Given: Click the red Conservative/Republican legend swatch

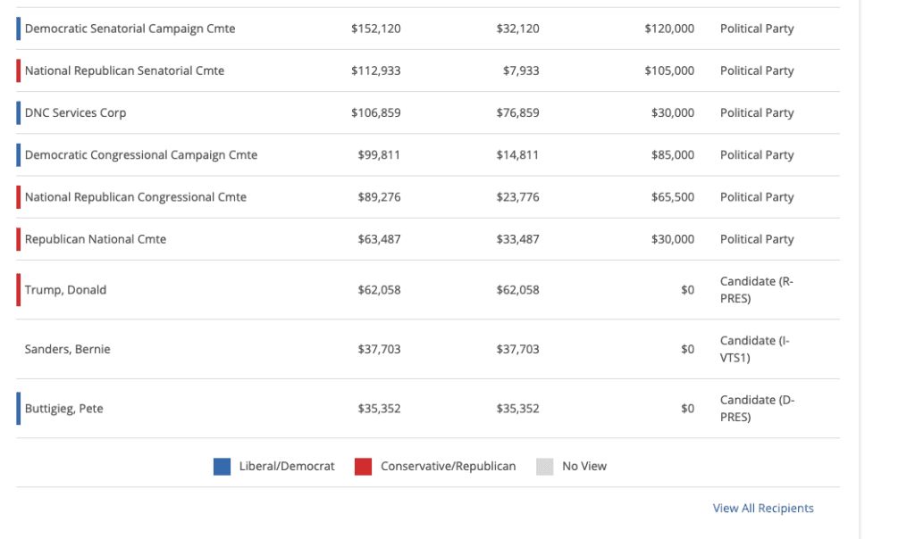Looking at the screenshot, I should 363,466.
